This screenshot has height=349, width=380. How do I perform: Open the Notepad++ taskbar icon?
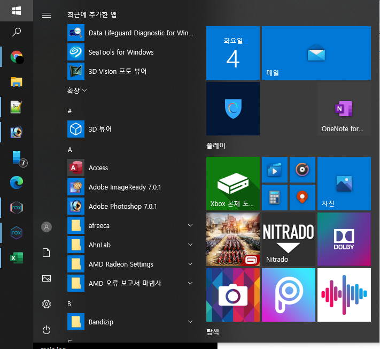17,107
